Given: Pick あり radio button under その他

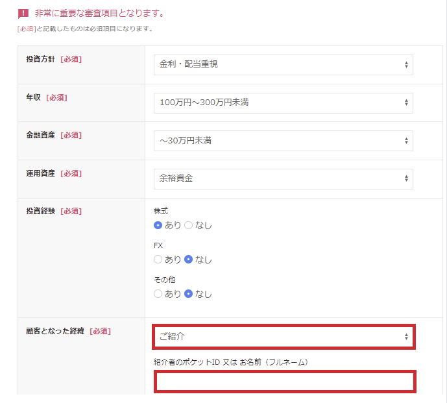Looking at the screenshot, I should click(x=158, y=293).
